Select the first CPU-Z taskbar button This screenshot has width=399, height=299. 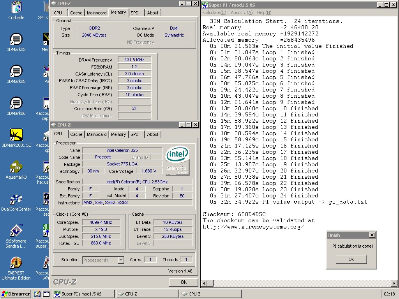point(147,294)
